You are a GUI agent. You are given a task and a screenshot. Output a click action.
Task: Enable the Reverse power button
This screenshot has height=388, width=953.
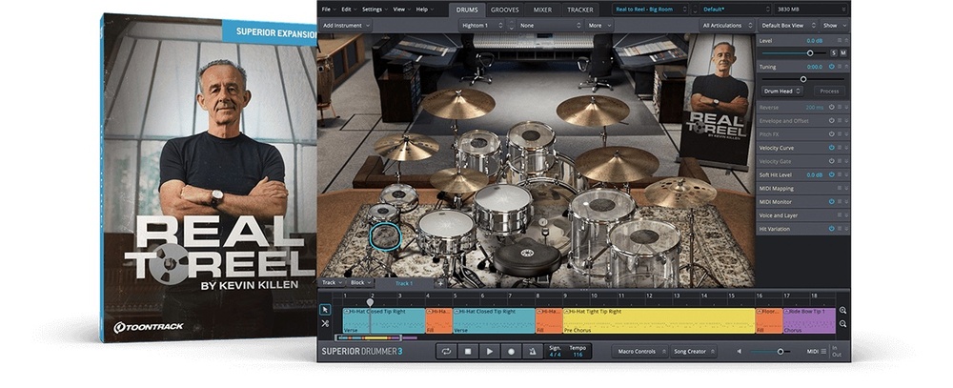[x=831, y=107]
